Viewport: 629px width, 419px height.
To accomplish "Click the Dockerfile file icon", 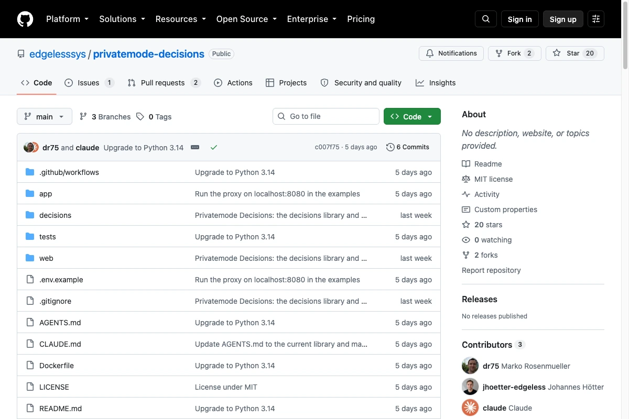I will tap(30, 366).
